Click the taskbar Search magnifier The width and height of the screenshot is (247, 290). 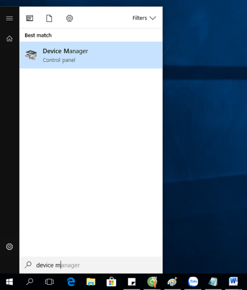pyautogui.click(x=30, y=282)
